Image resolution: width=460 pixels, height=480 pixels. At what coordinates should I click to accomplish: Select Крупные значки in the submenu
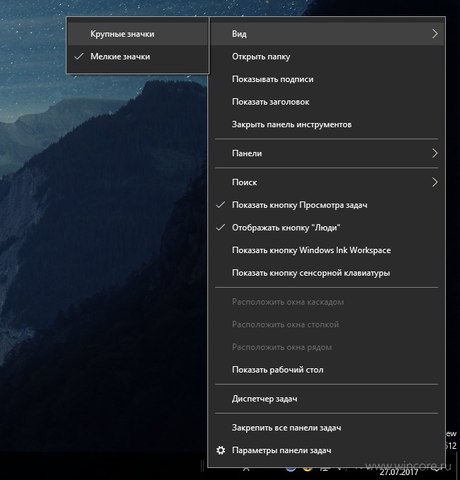(x=137, y=34)
